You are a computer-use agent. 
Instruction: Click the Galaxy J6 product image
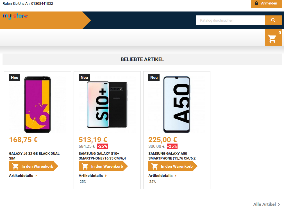pos(37,105)
